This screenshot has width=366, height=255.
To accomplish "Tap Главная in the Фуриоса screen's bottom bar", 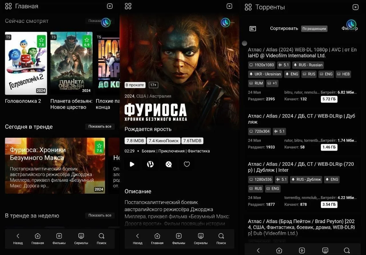I will (157, 239).
